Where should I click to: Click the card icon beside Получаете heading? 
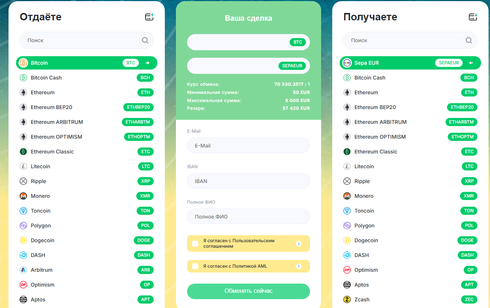(473, 17)
